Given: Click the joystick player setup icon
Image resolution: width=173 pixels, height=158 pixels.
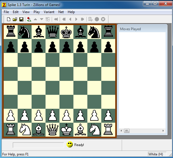Looking at the screenshot, I should point(29,19).
